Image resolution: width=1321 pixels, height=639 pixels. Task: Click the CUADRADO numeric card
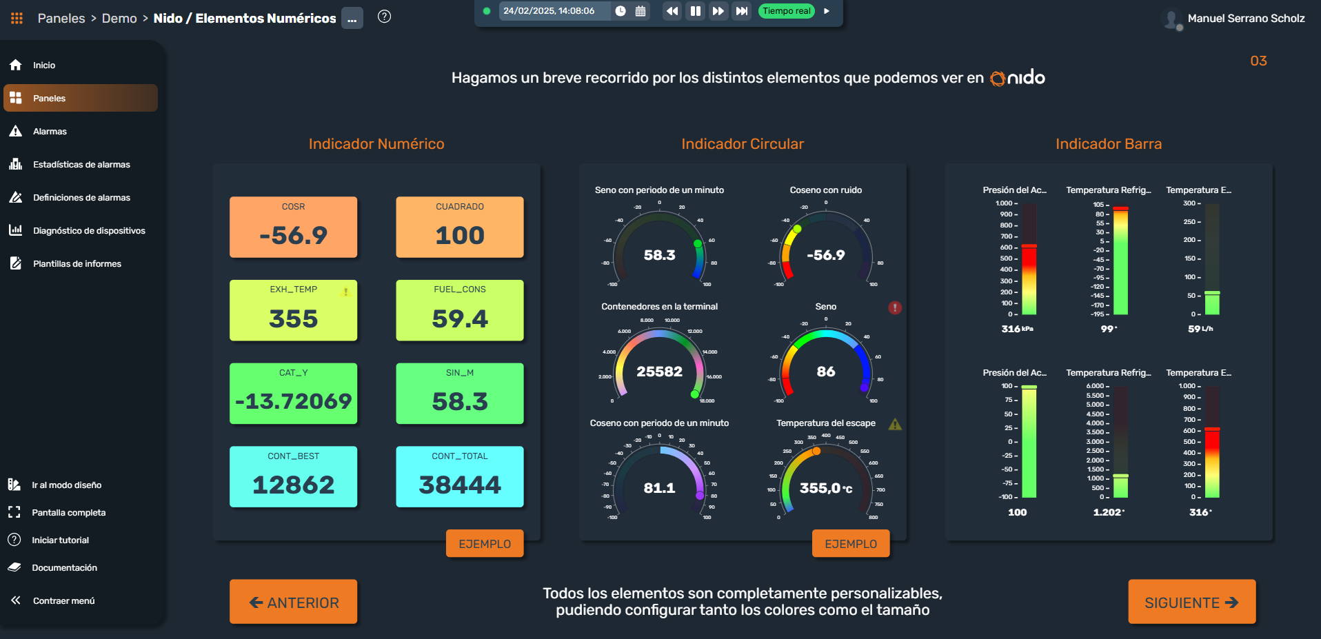point(460,227)
